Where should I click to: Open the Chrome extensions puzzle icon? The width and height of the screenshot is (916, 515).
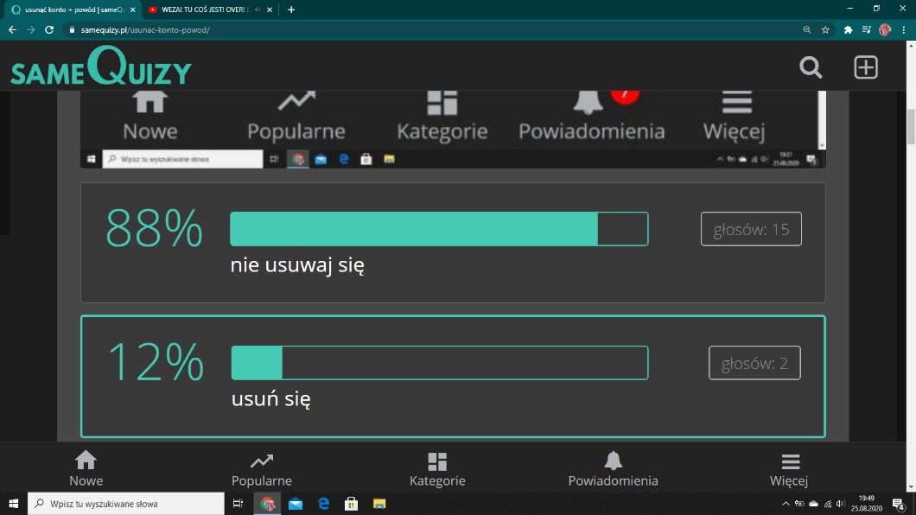pos(848,29)
